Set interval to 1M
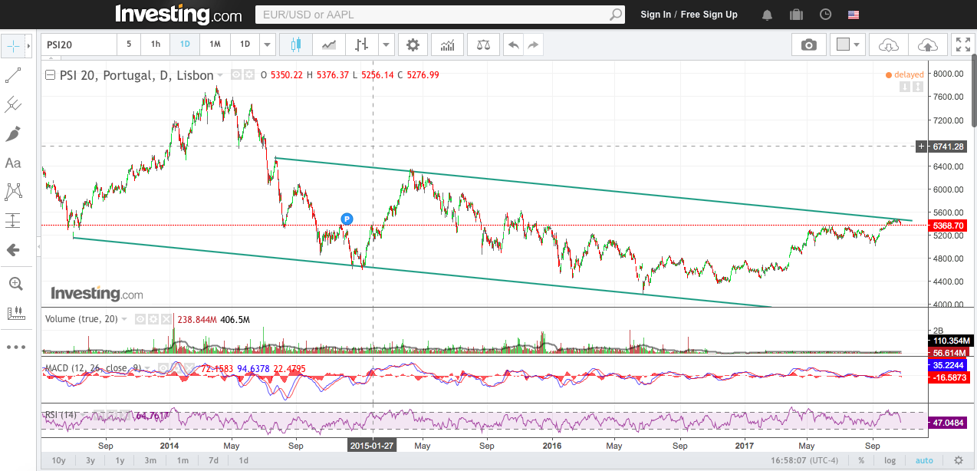Viewport: 977px width, 471px height. coord(215,44)
